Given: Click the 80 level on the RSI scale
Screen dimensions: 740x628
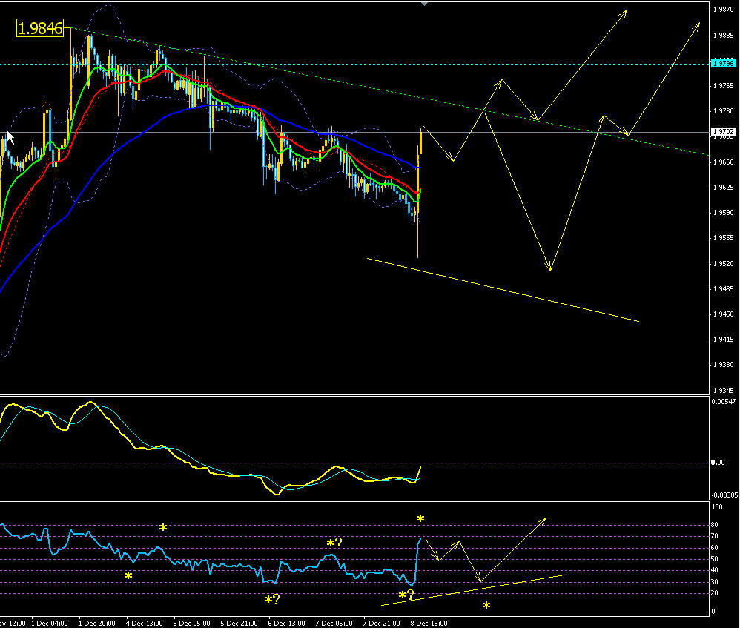Looking at the screenshot, I should coord(715,525).
